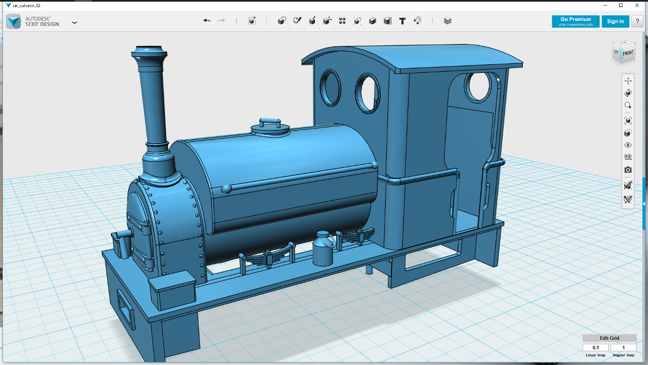Image resolution: width=648 pixels, height=365 pixels.
Task: Open the Combine tool menu
Action: coord(373,21)
